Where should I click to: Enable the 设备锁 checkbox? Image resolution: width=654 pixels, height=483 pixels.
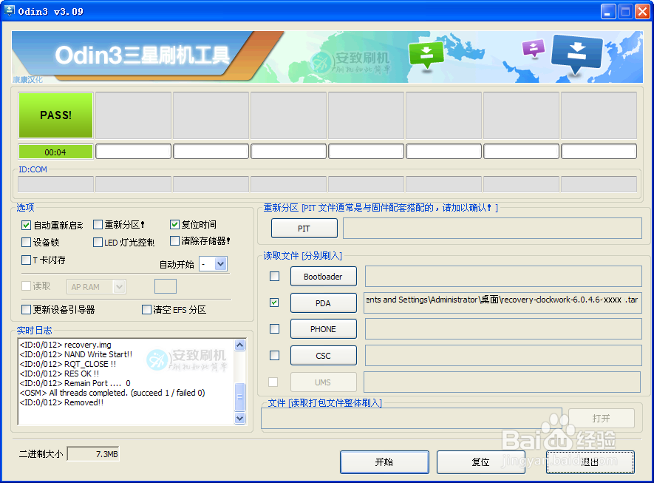tap(26, 242)
